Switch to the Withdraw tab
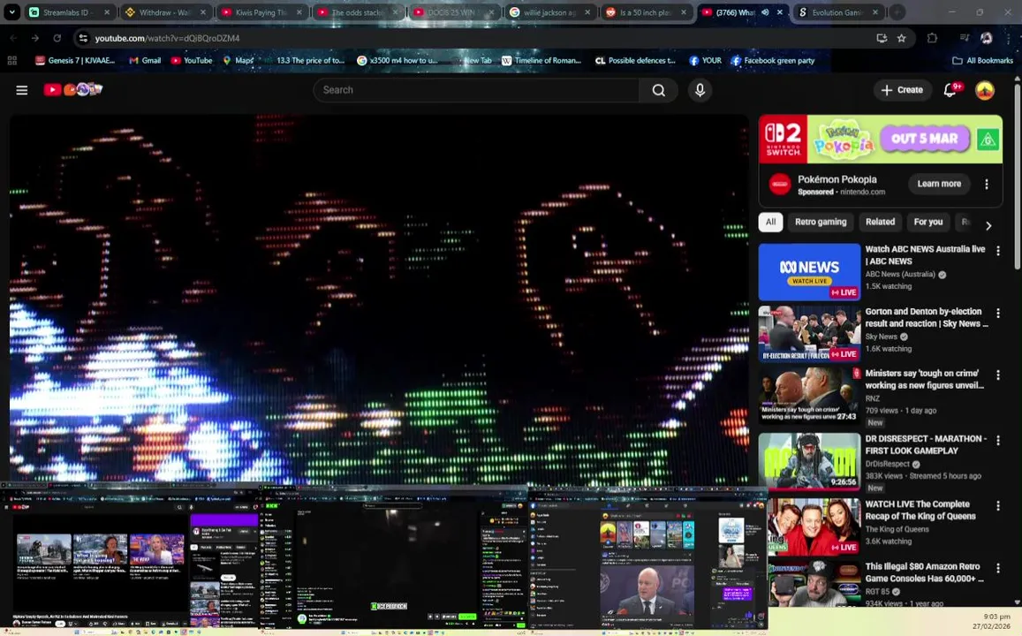 pos(165,12)
